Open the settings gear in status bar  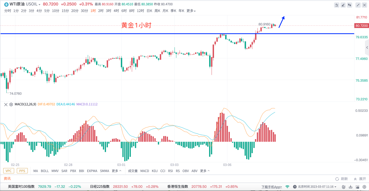pos(364,187)
